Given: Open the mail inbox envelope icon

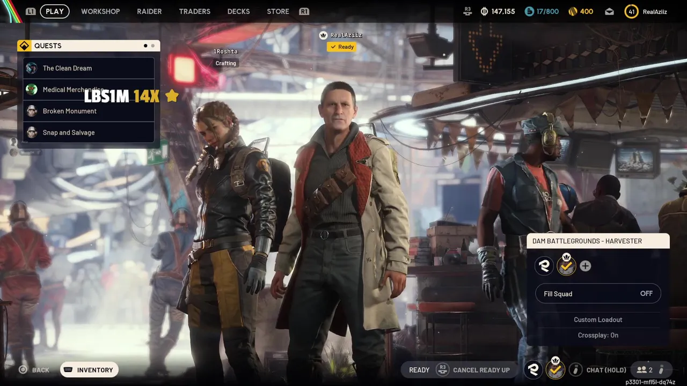Looking at the screenshot, I should 609,11.
